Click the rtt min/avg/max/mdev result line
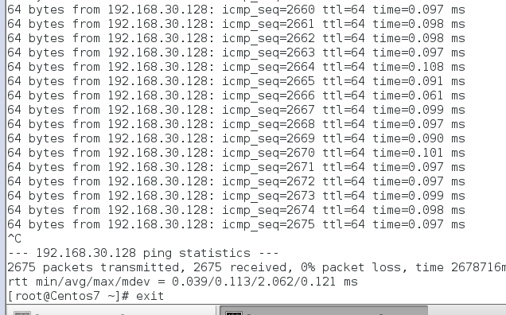Image resolution: width=506 pixels, height=315 pixels. [182, 282]
